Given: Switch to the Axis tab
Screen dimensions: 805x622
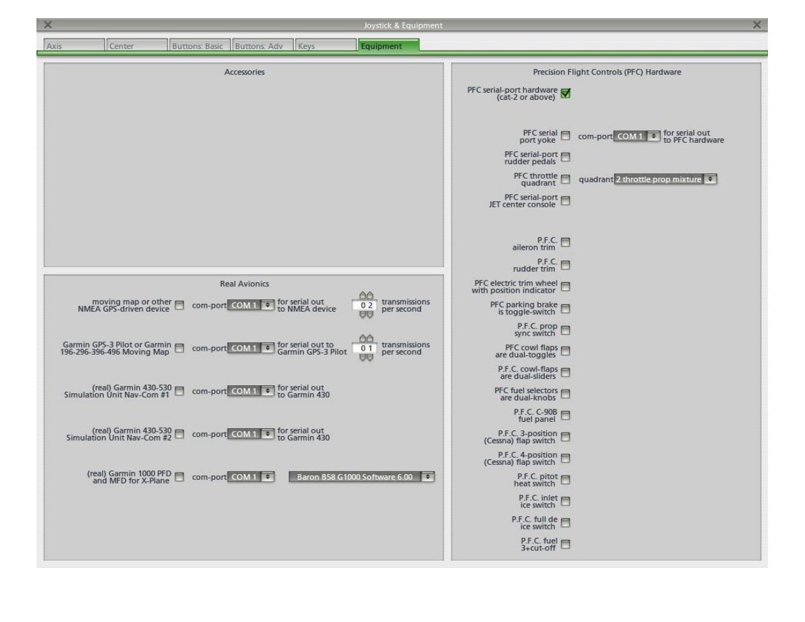Looking at the screenshot, I should pyautogui.click(x=74, y=46).
